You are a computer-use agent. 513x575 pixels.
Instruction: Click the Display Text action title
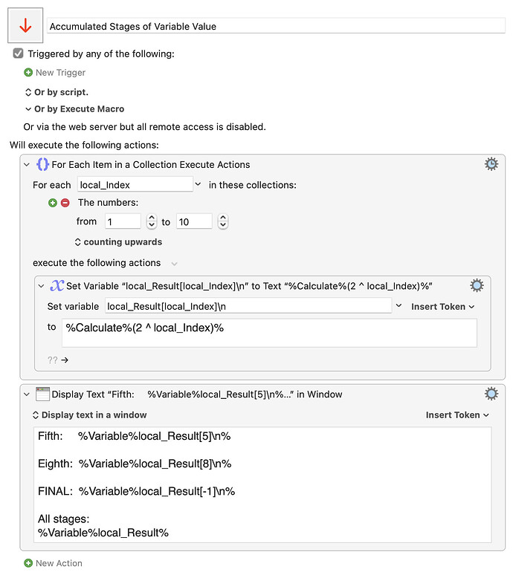[x=197, y=394]
